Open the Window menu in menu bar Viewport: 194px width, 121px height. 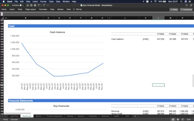click(x=66, y=2)
